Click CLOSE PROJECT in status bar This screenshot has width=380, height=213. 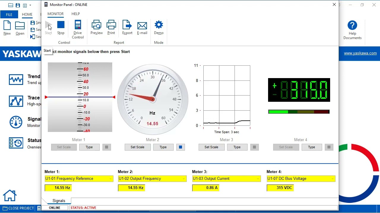(x=18, y=208)
